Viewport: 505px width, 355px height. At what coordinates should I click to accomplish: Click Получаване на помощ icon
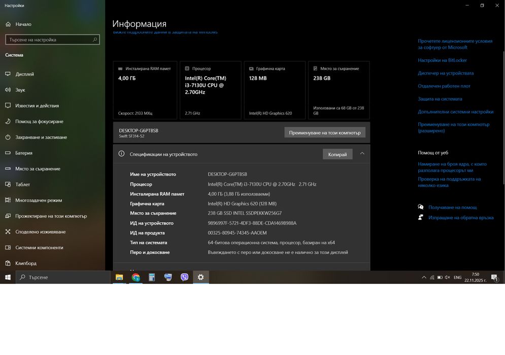point(421,207)
